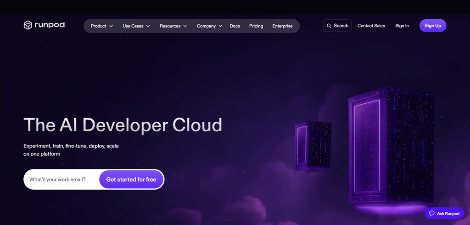Open the Use Cases menu

[133, 26]
